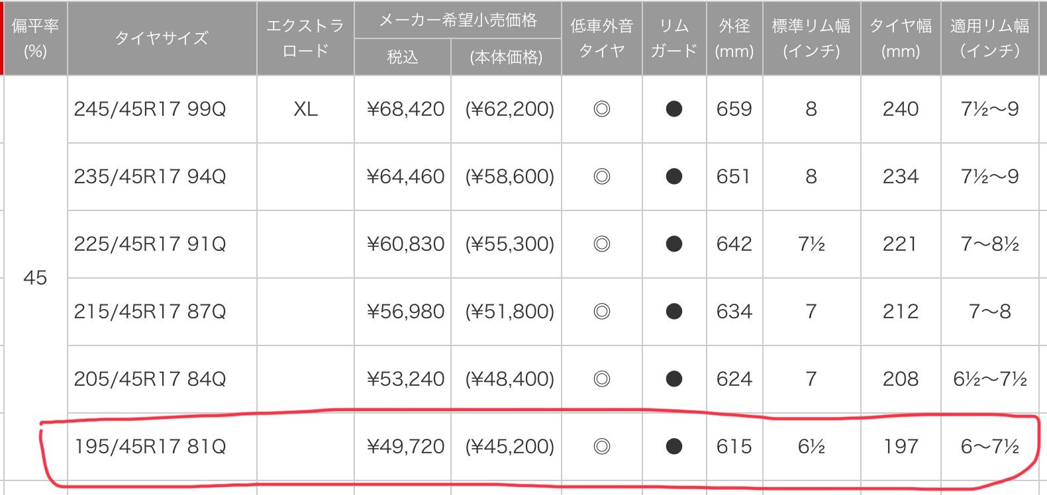This screenshot has width=1047, height=495.
Task: Select the 245/45R17 99Q tire size cell
Action: (x=162, y=109)
